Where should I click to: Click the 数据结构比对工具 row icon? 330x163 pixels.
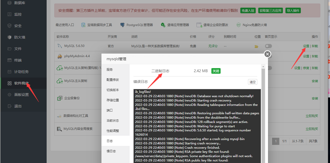coord(59,116)
